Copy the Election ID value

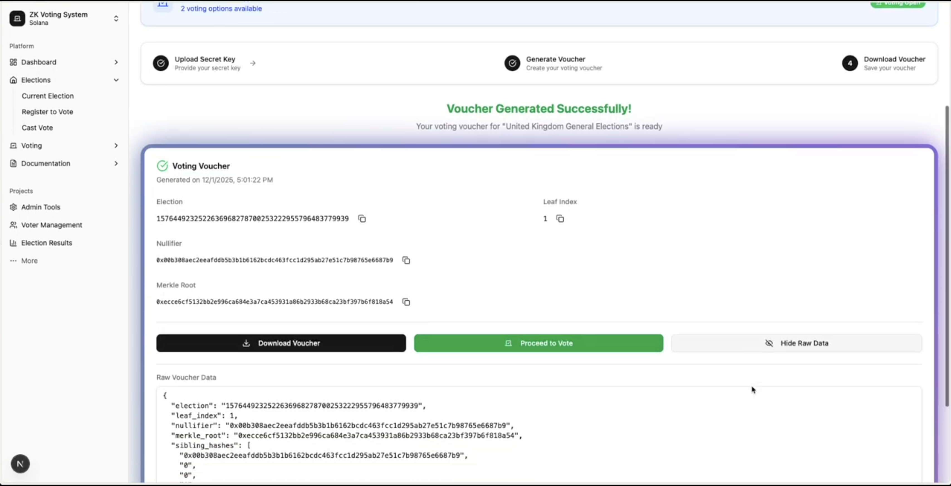(362, 219)
